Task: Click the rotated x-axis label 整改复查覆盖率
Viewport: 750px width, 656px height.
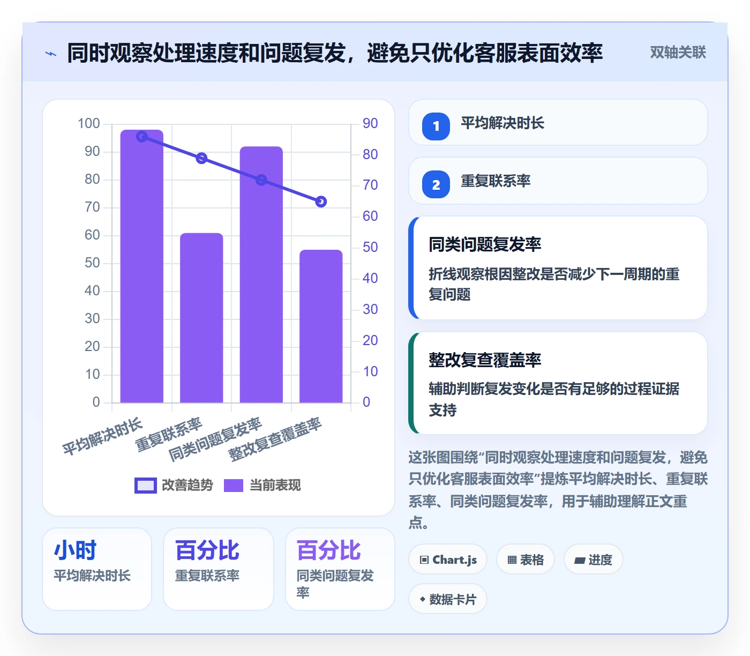Action: [x=275, y=439]
